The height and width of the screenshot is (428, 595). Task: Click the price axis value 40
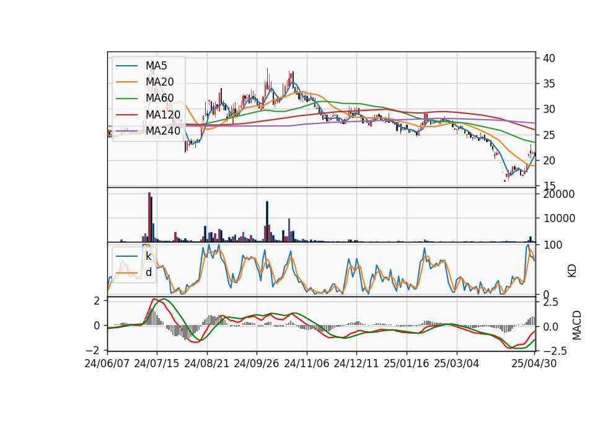tap(549, 58)
